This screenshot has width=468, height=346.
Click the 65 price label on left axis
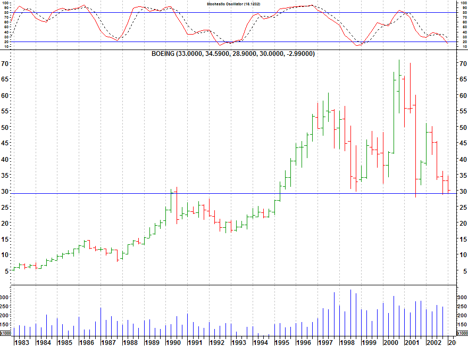(x=4, y=79)
